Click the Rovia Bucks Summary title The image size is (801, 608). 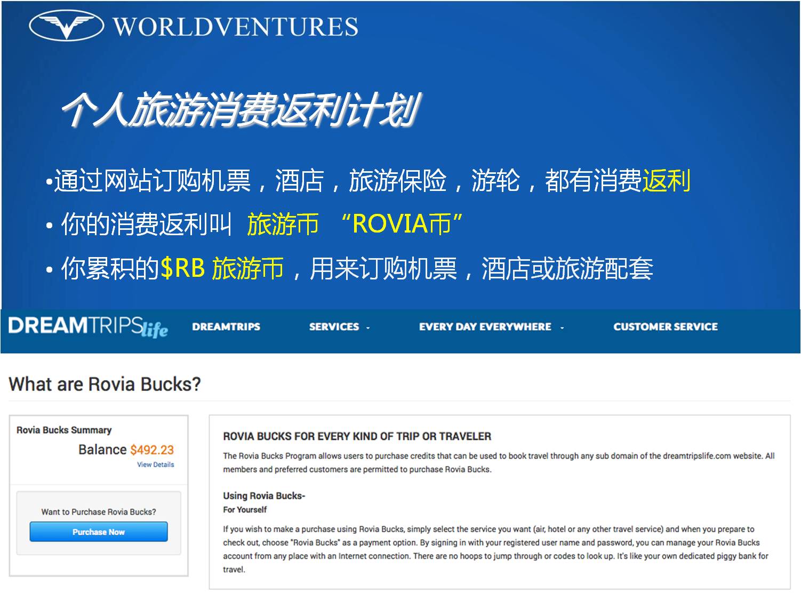click(x=64, y=430)
